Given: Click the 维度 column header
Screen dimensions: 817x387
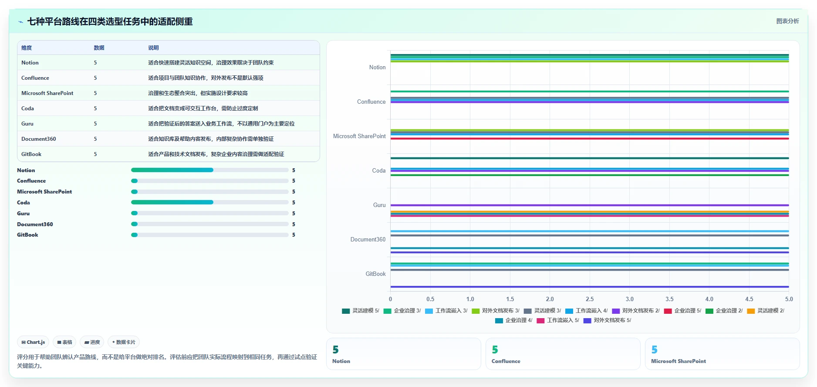Looking at the screenshot, I should pyautogui.click(x=27, y=48).
